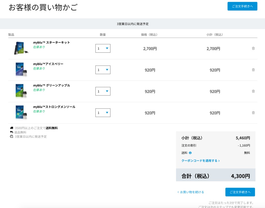Screen dimensions: 265x208
Task: Open quantity dropdown for myblu スターターキット
Action: coord(103,48)
